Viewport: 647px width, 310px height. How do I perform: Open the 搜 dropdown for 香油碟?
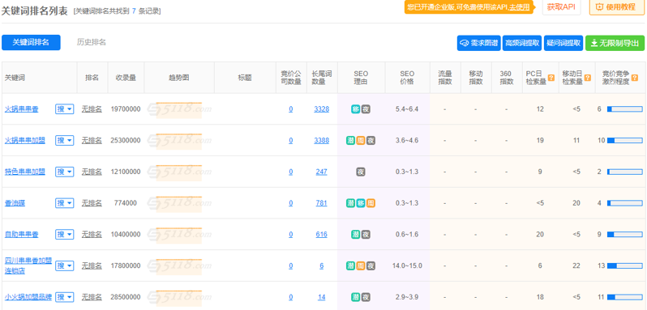coord(65,203)
